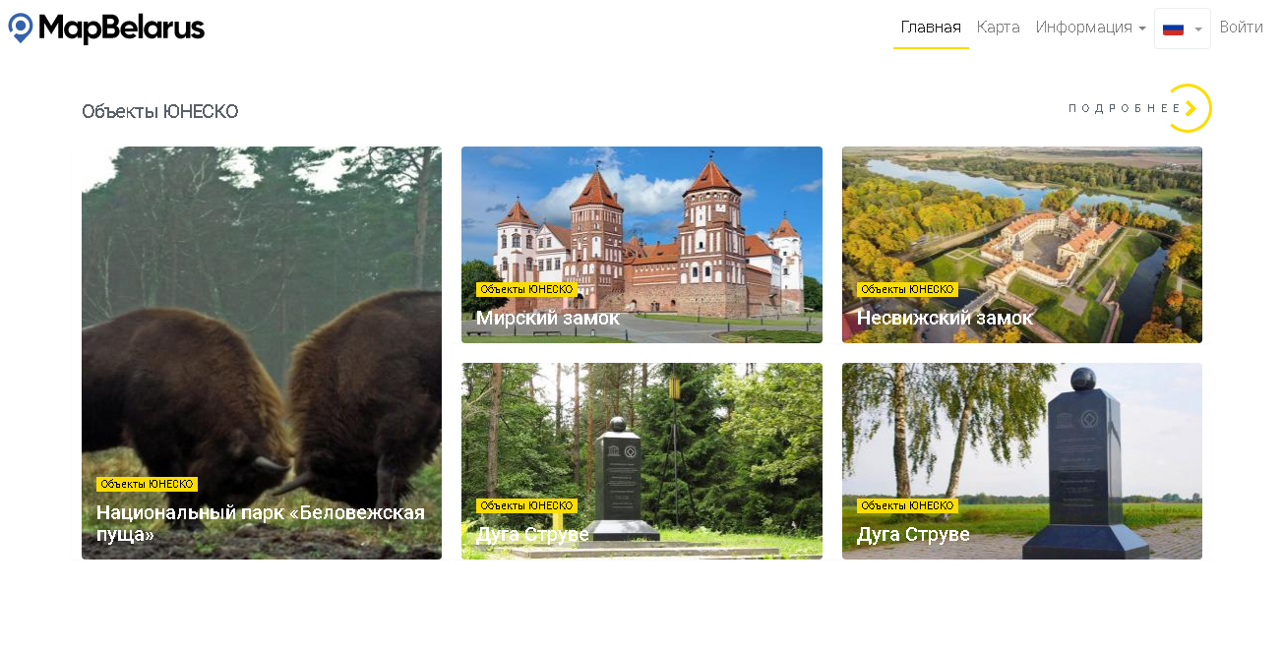1282x649 pixels.
Task: Open the Мирский замок card
Action: click(641, 245)
